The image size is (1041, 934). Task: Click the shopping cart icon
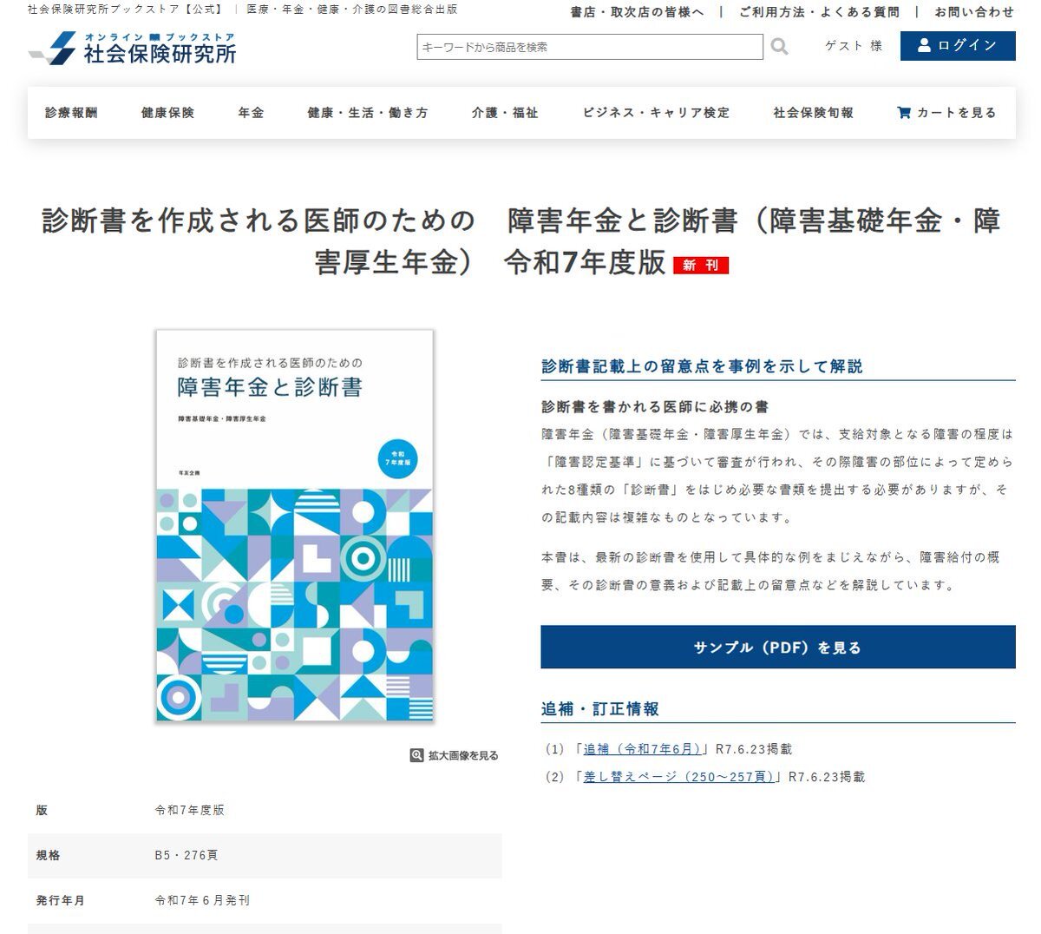[x=904, y=113]
